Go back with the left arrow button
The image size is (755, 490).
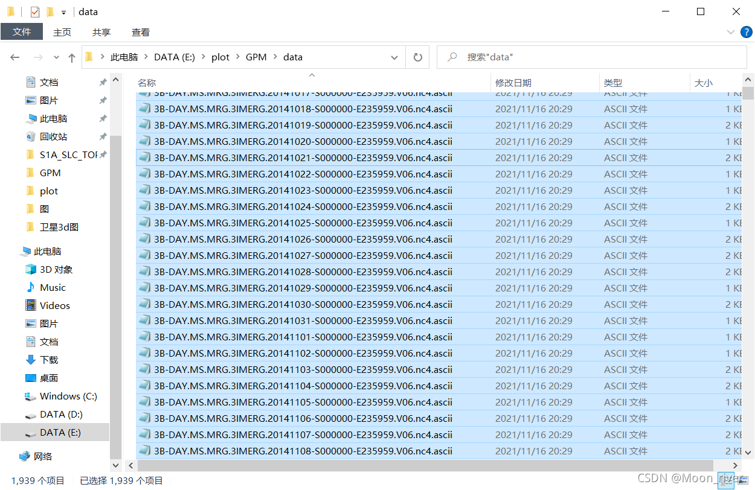coord(15,57)
